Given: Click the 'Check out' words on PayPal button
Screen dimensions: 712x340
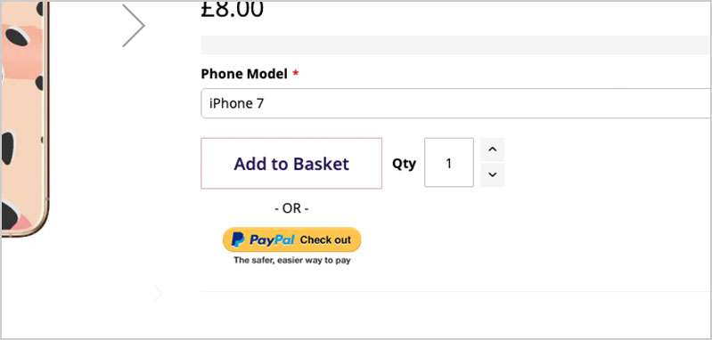Looking at the screenshot, I should point(325,239).
